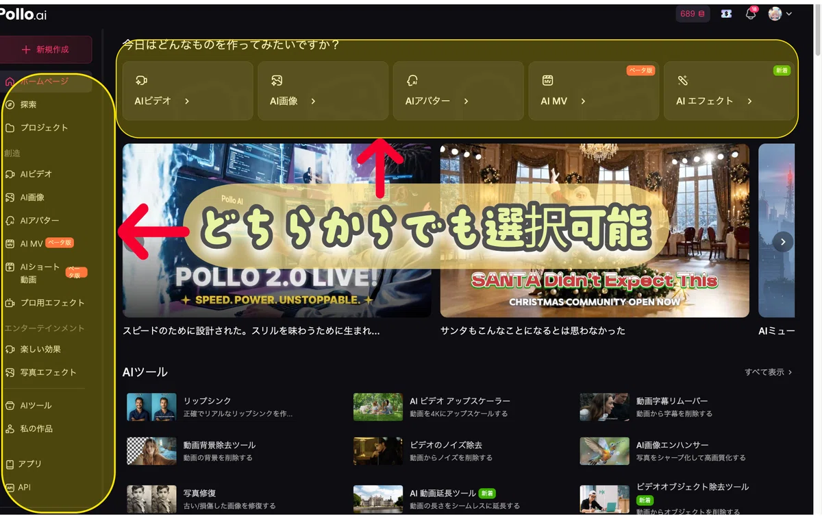Click the 新規作成 button
Screen dimensions: 822x519
[x=46, y=49]
